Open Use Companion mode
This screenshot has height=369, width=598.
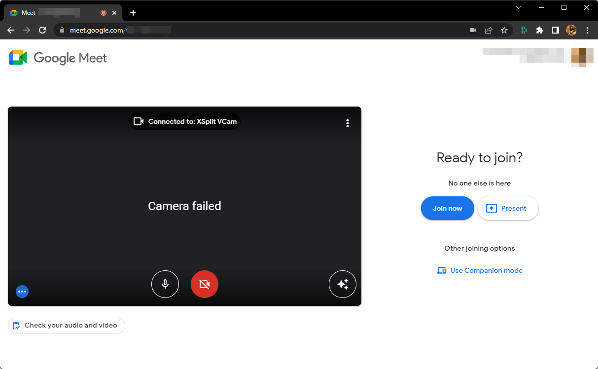[479, 270]
